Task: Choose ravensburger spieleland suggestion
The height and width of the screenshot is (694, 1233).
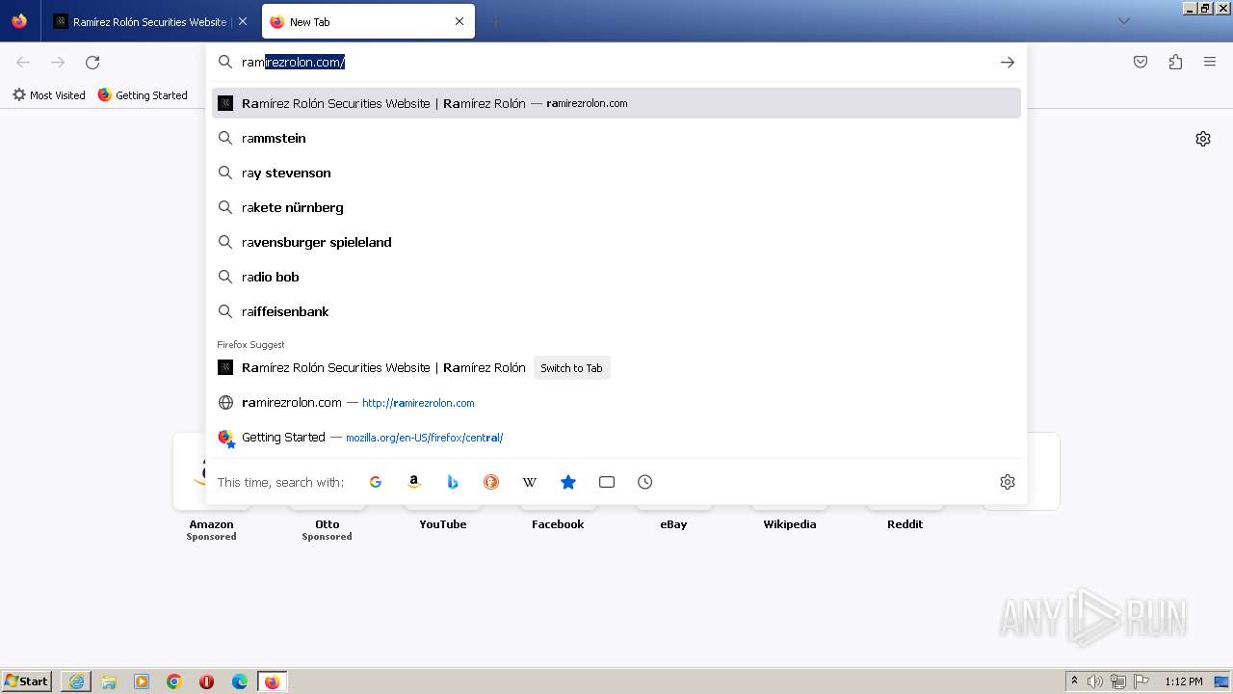Action: [616, 242]
